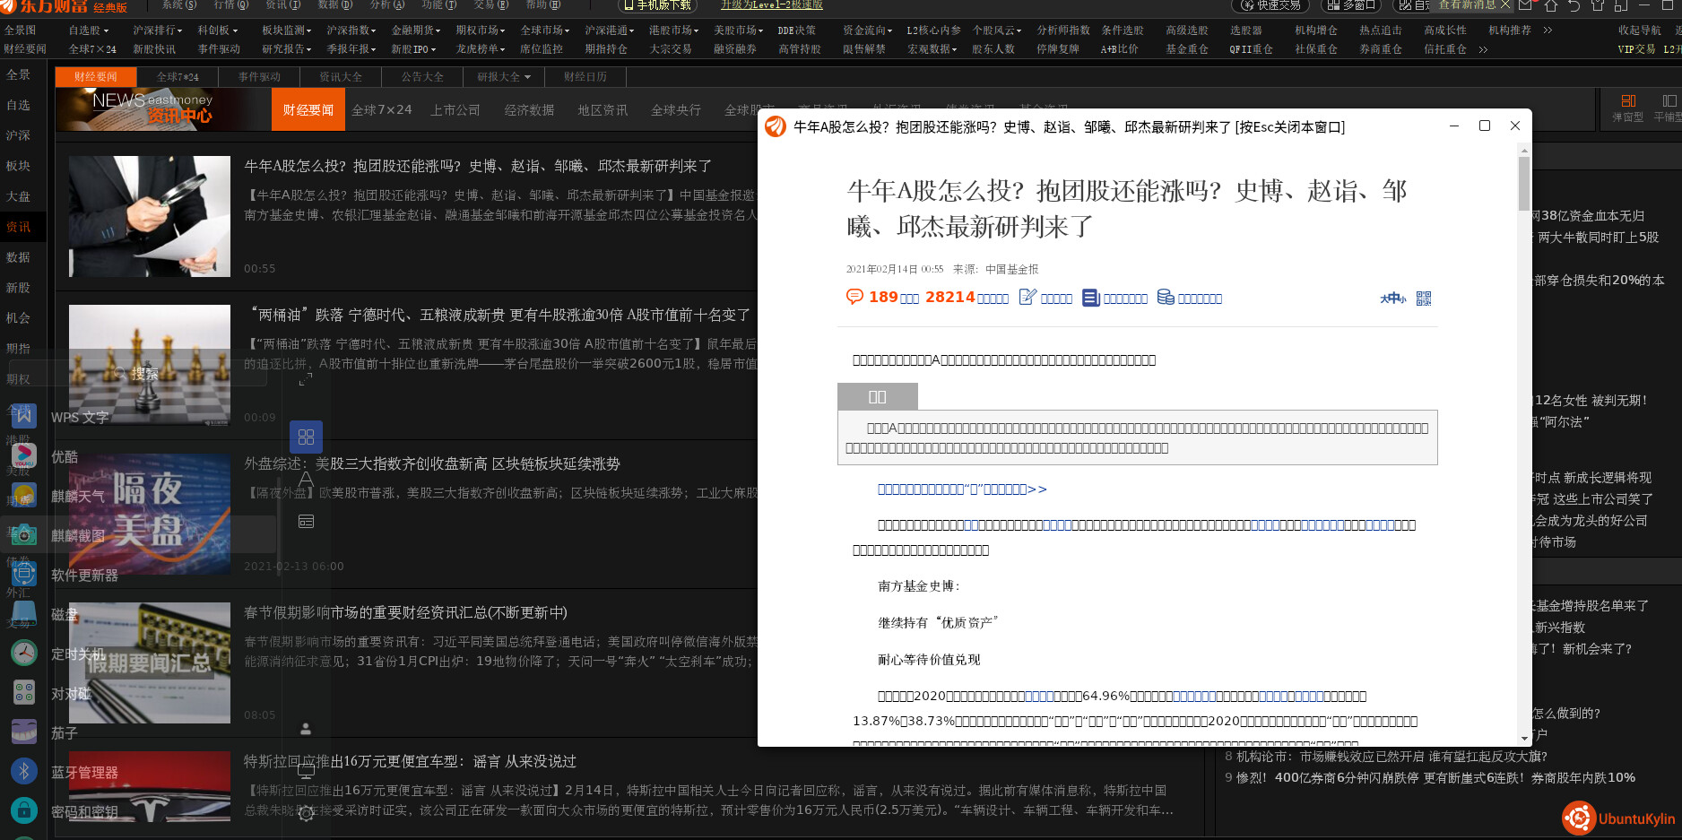Screen dimensions: 1682x840
Task: Open headline 外盘综述 美股三大指数 article
Action: [432, 464]
